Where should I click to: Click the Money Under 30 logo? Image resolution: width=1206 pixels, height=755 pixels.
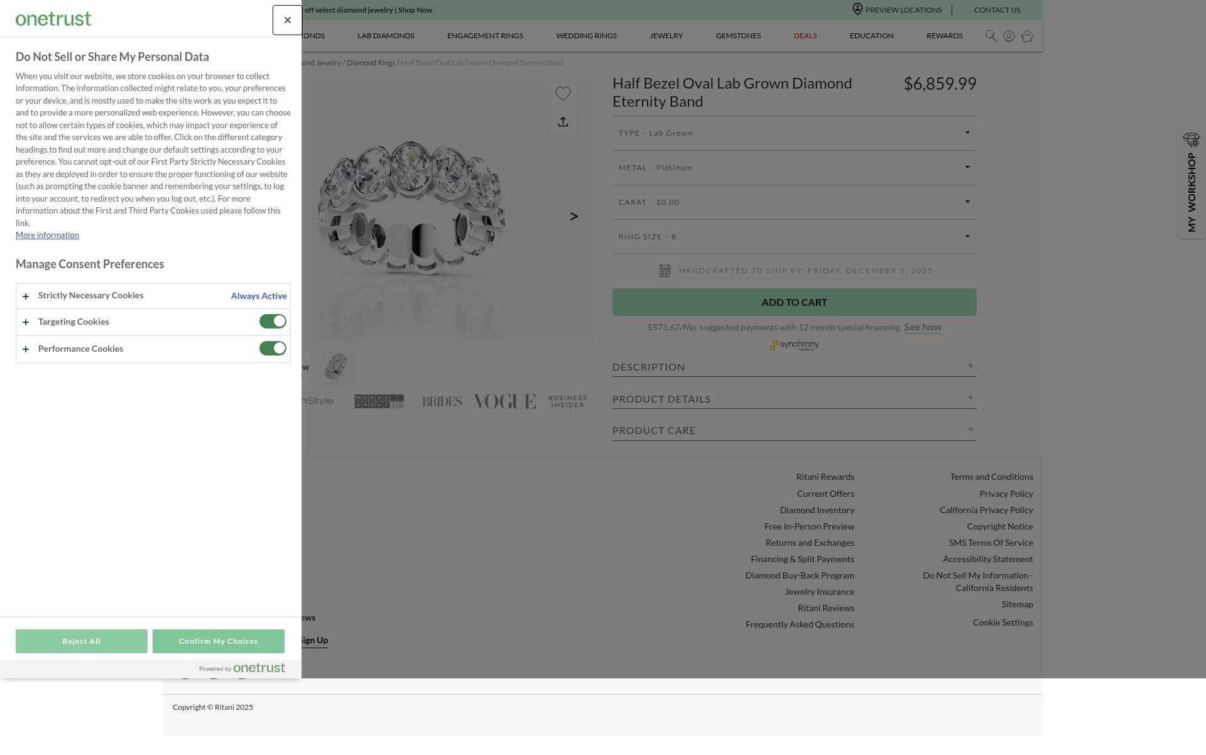click(x=379, y=401)
